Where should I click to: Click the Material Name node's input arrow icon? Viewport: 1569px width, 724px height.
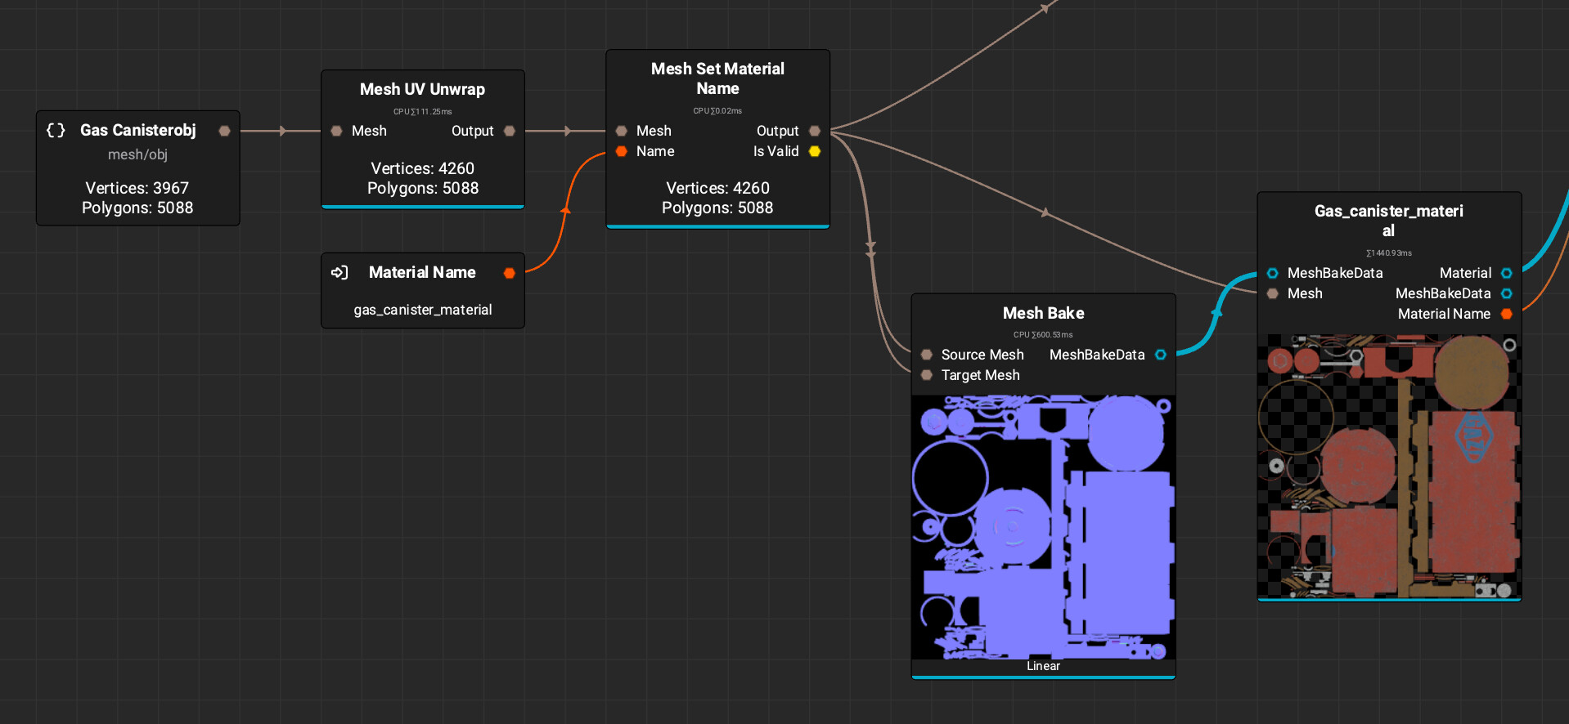click(x=339, y=273)
